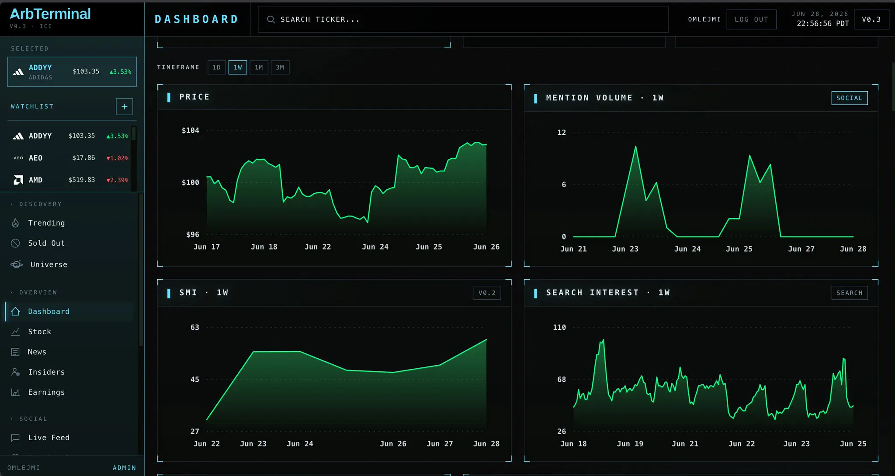Image resolution: width=895 pixels, height=476 pixels.
Task: Select the 1D timeframe
Action: [216, 67]
